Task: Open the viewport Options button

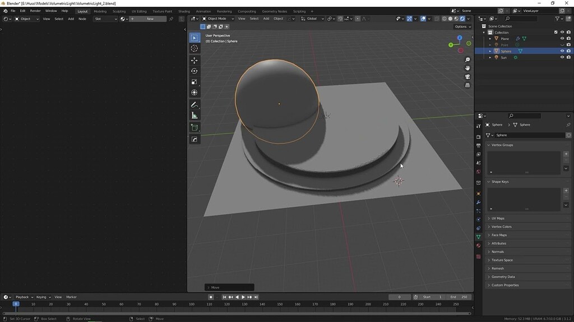Action: 461,26
